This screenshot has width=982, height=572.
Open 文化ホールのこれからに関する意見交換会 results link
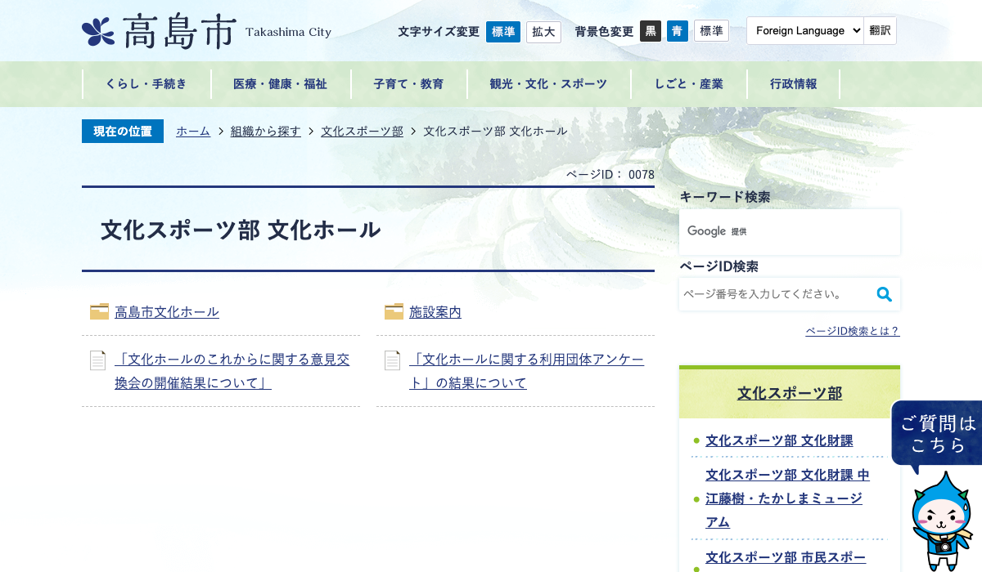click(x=232, y=371)
